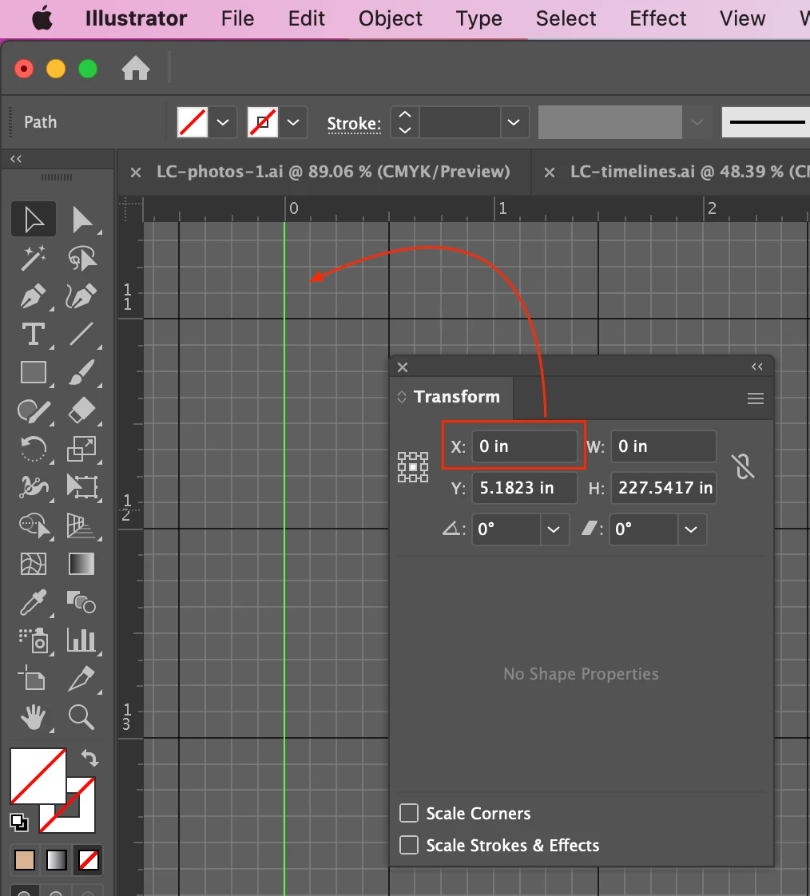Select the Zoom tool

pyautogui.click(x=82, y=717)
